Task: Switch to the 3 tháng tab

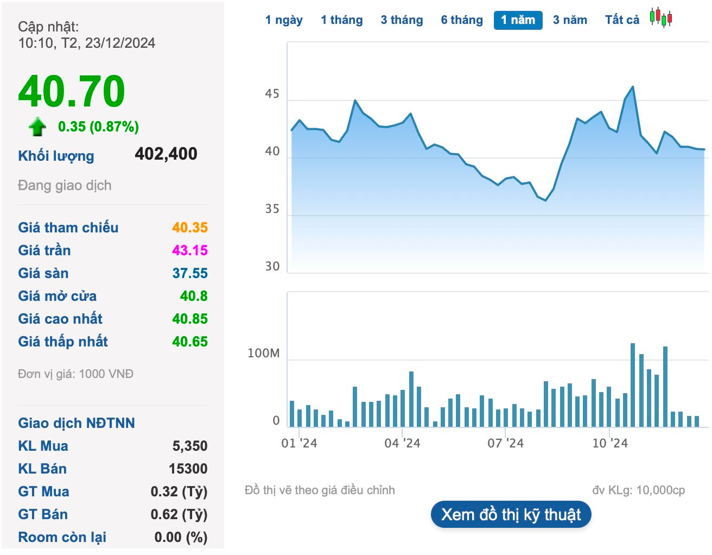Action: [x=402, y=20]
